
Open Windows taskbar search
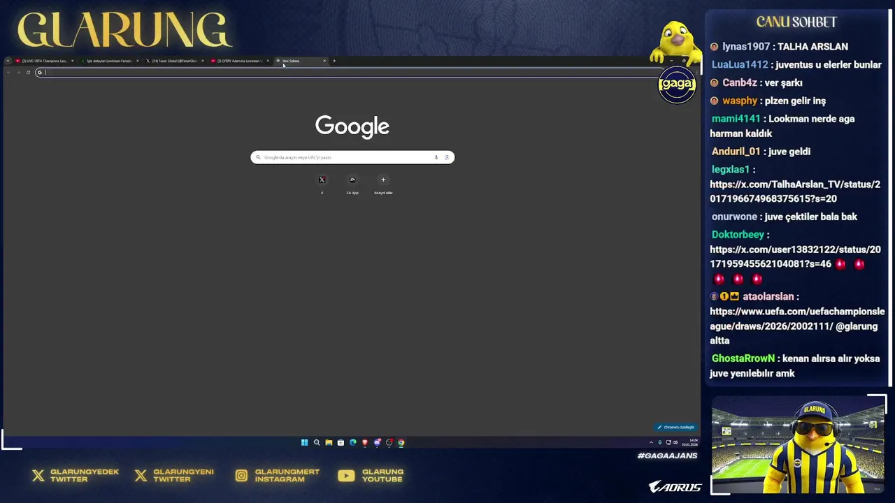pos(317,442)
